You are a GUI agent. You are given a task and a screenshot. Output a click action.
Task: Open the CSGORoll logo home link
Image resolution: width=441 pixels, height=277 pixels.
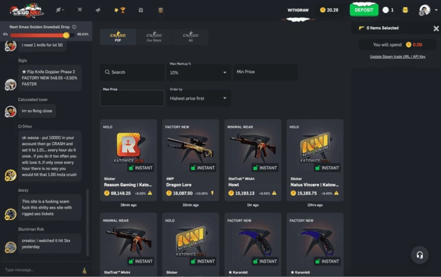27,11
